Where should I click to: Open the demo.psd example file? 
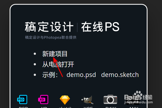click(x=81, y=75)
